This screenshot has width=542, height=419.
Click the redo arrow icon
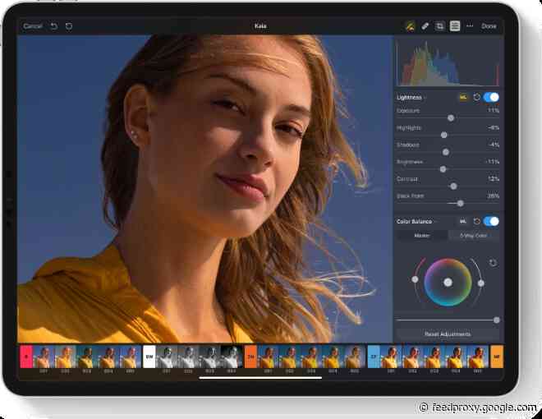tap(69, 26)
